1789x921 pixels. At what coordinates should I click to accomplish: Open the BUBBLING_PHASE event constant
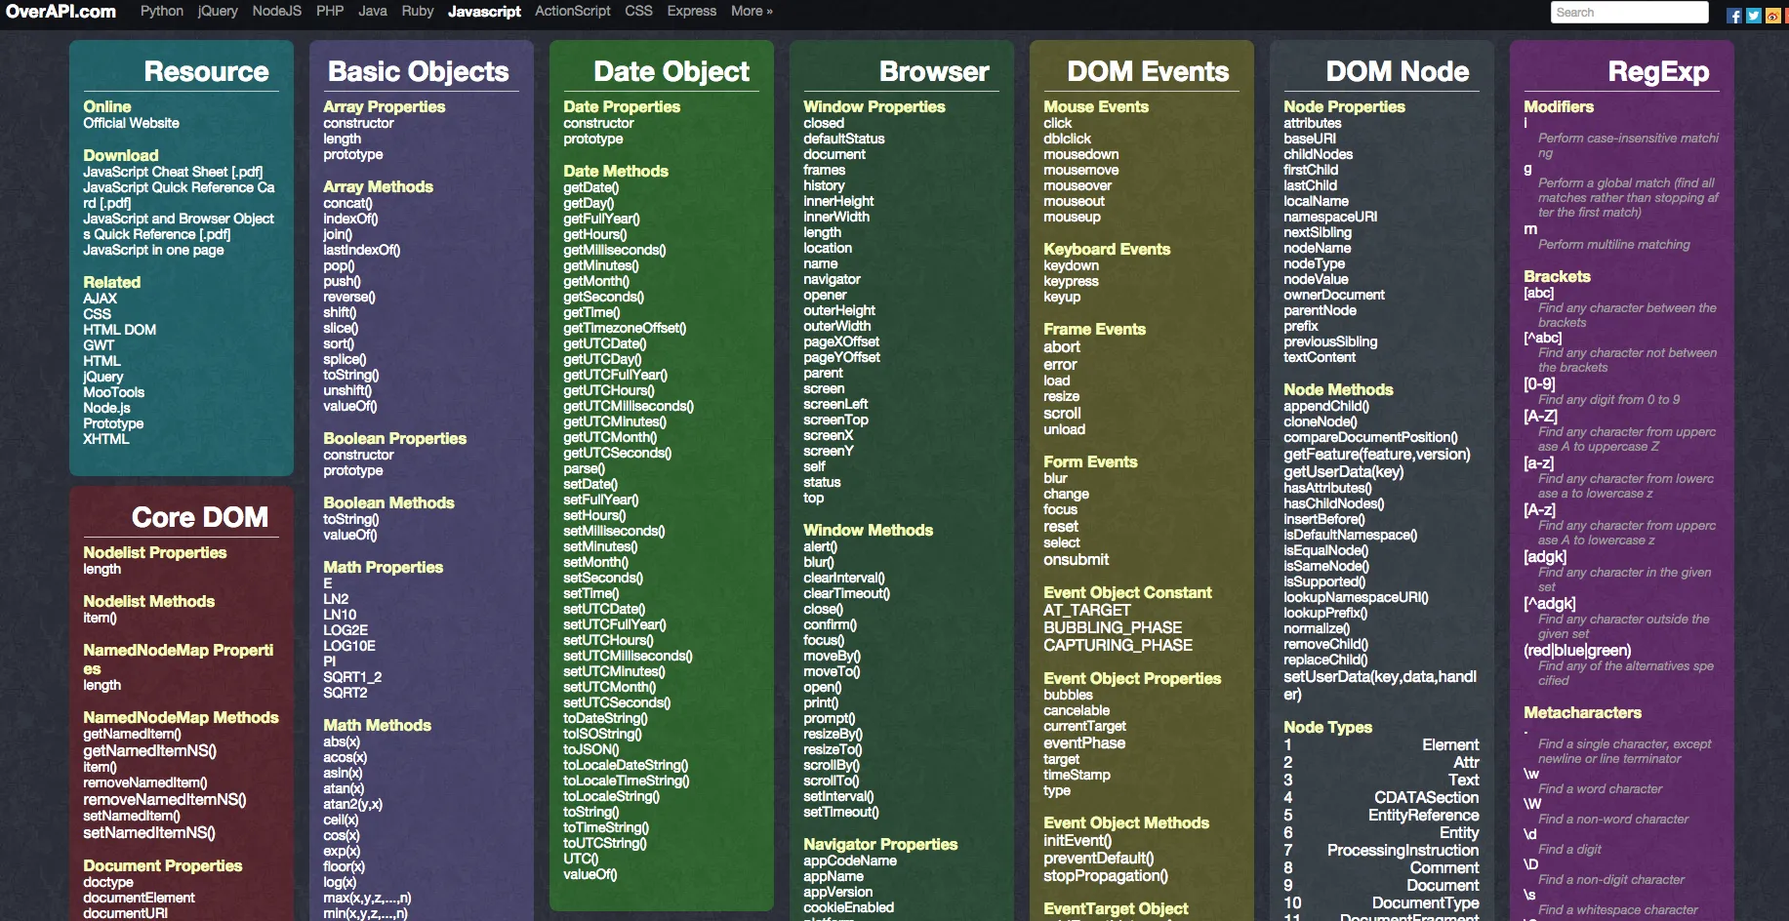tap(1113, 627)
